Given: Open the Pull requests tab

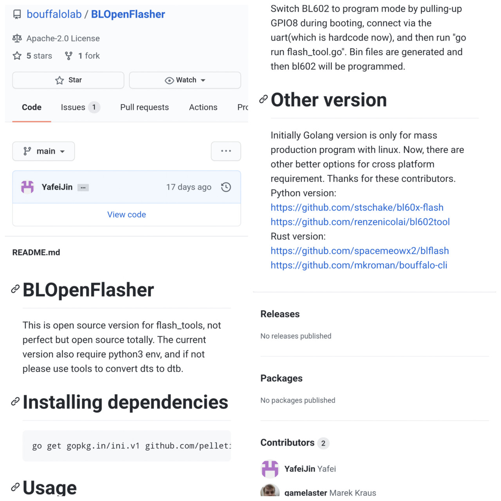Looking at the screenshot, I should pos(144,107).
